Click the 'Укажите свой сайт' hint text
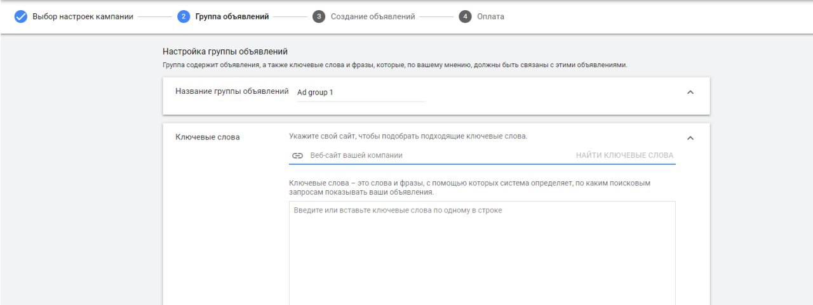 [x=408, y=136]
